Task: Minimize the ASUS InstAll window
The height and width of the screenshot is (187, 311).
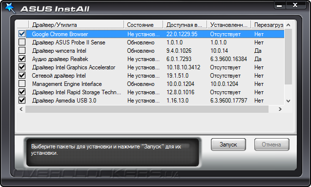Action: tap(279, 5)
